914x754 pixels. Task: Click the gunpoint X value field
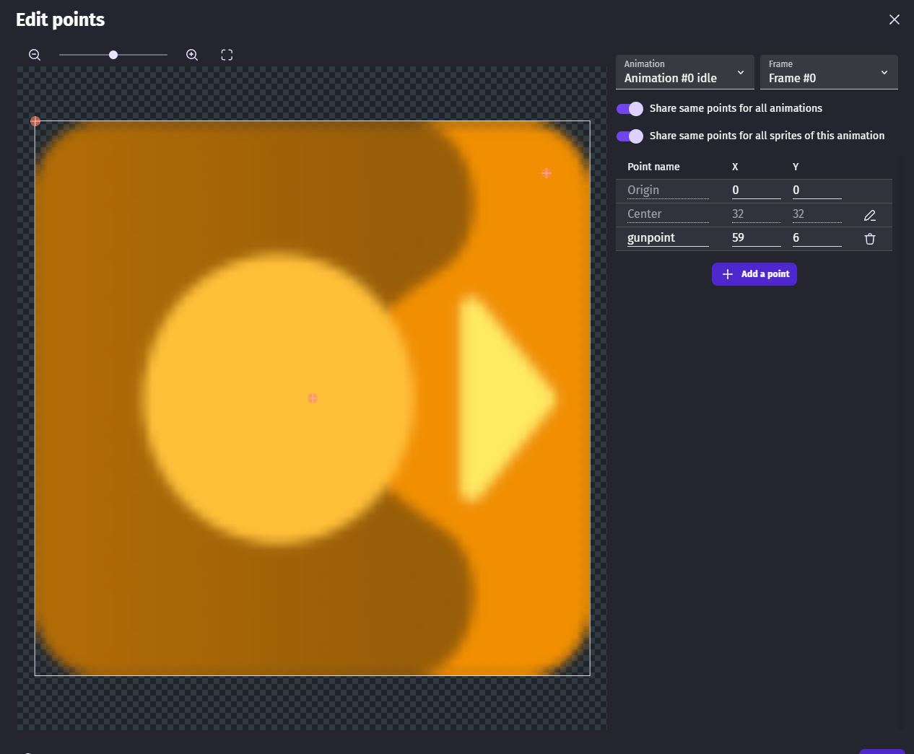click(x=757, y=238)
